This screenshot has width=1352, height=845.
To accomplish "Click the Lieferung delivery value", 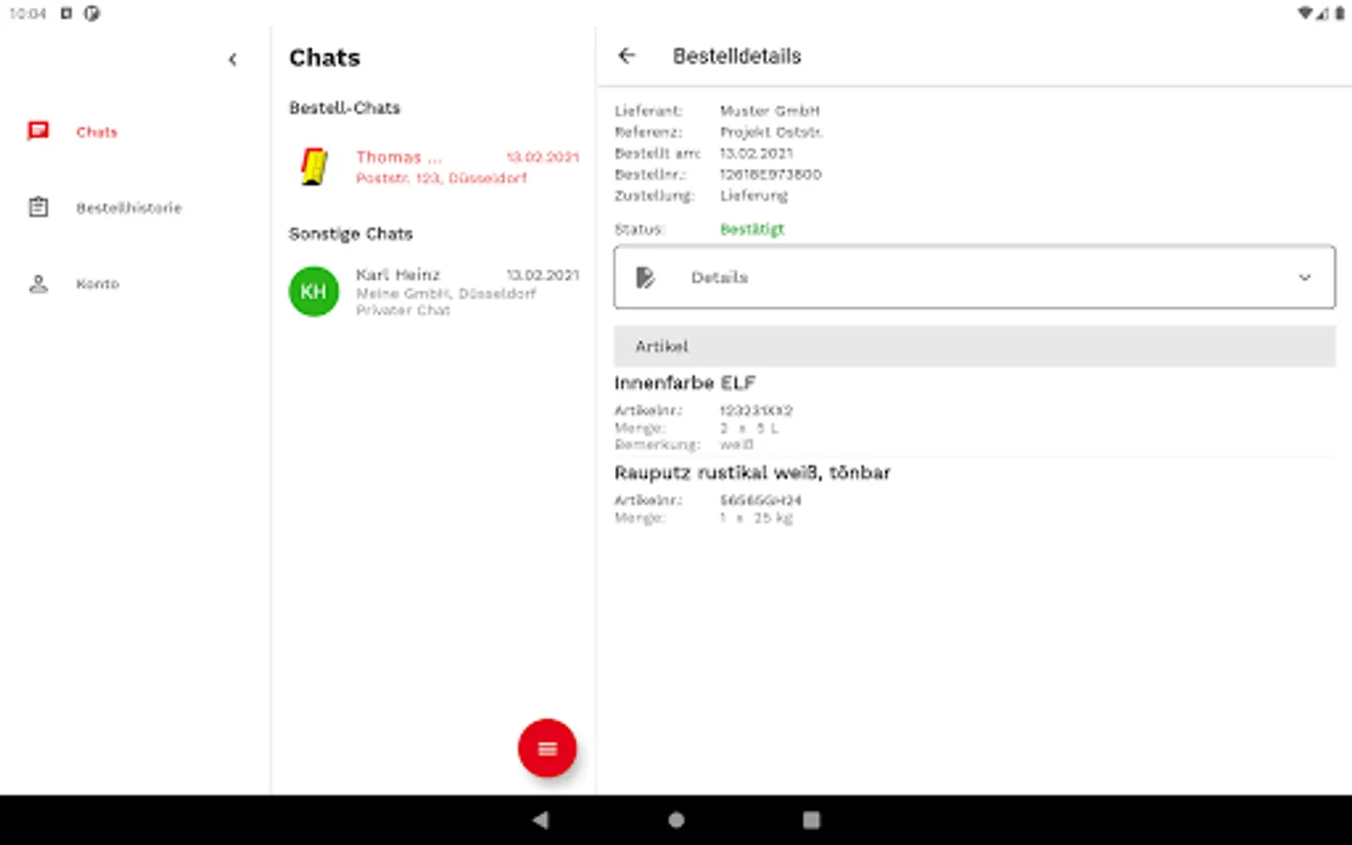I will (754, 196).
